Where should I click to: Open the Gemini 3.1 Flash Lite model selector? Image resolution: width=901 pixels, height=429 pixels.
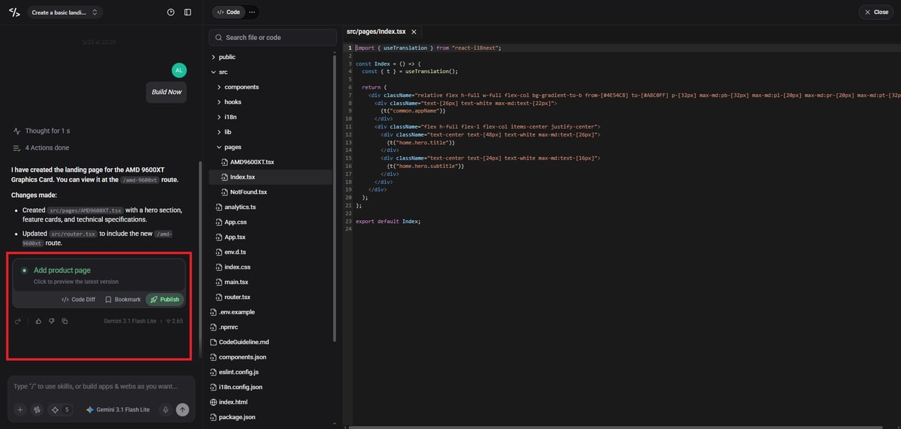click(x=118, y=409)
